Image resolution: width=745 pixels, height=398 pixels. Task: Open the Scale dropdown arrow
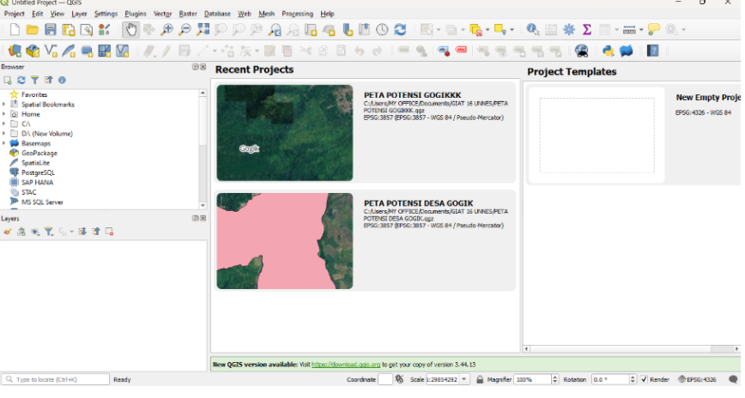464,379
